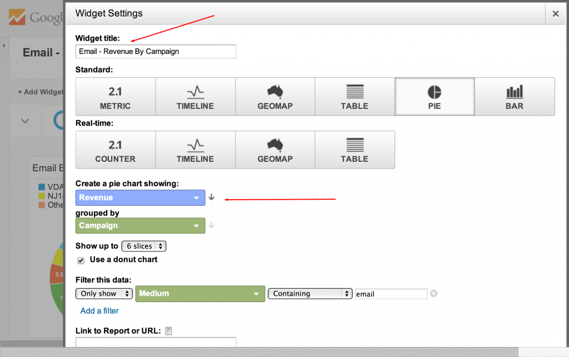Select the real-time Table widget
The width and height of the screenshot is (569, 357).
355,150
